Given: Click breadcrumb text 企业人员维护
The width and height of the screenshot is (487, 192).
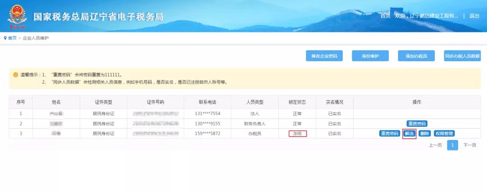Looking at the screenshot, I should coord(36,38).
